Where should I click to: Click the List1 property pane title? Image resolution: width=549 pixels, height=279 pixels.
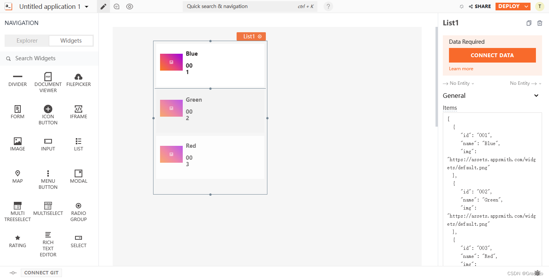(451, 23)
